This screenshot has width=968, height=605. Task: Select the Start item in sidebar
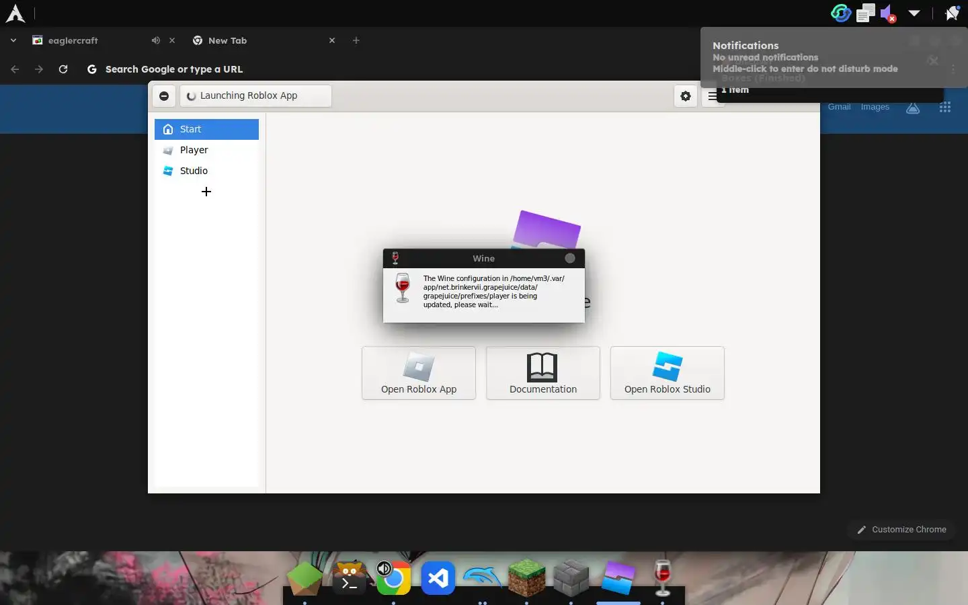(206, 129)
